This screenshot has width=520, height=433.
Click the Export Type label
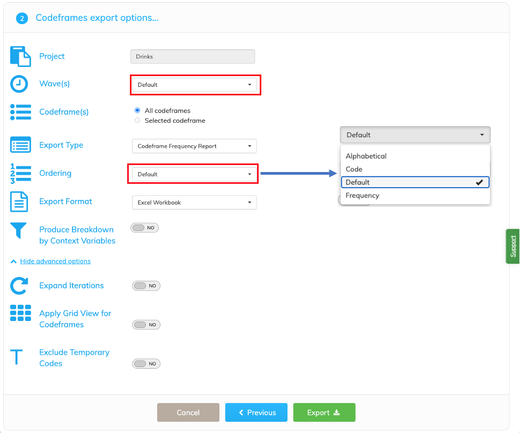pyautogui.click(x=61, y=145)
